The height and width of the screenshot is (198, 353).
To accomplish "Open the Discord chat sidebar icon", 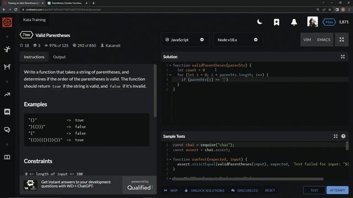I will (7, 112).
